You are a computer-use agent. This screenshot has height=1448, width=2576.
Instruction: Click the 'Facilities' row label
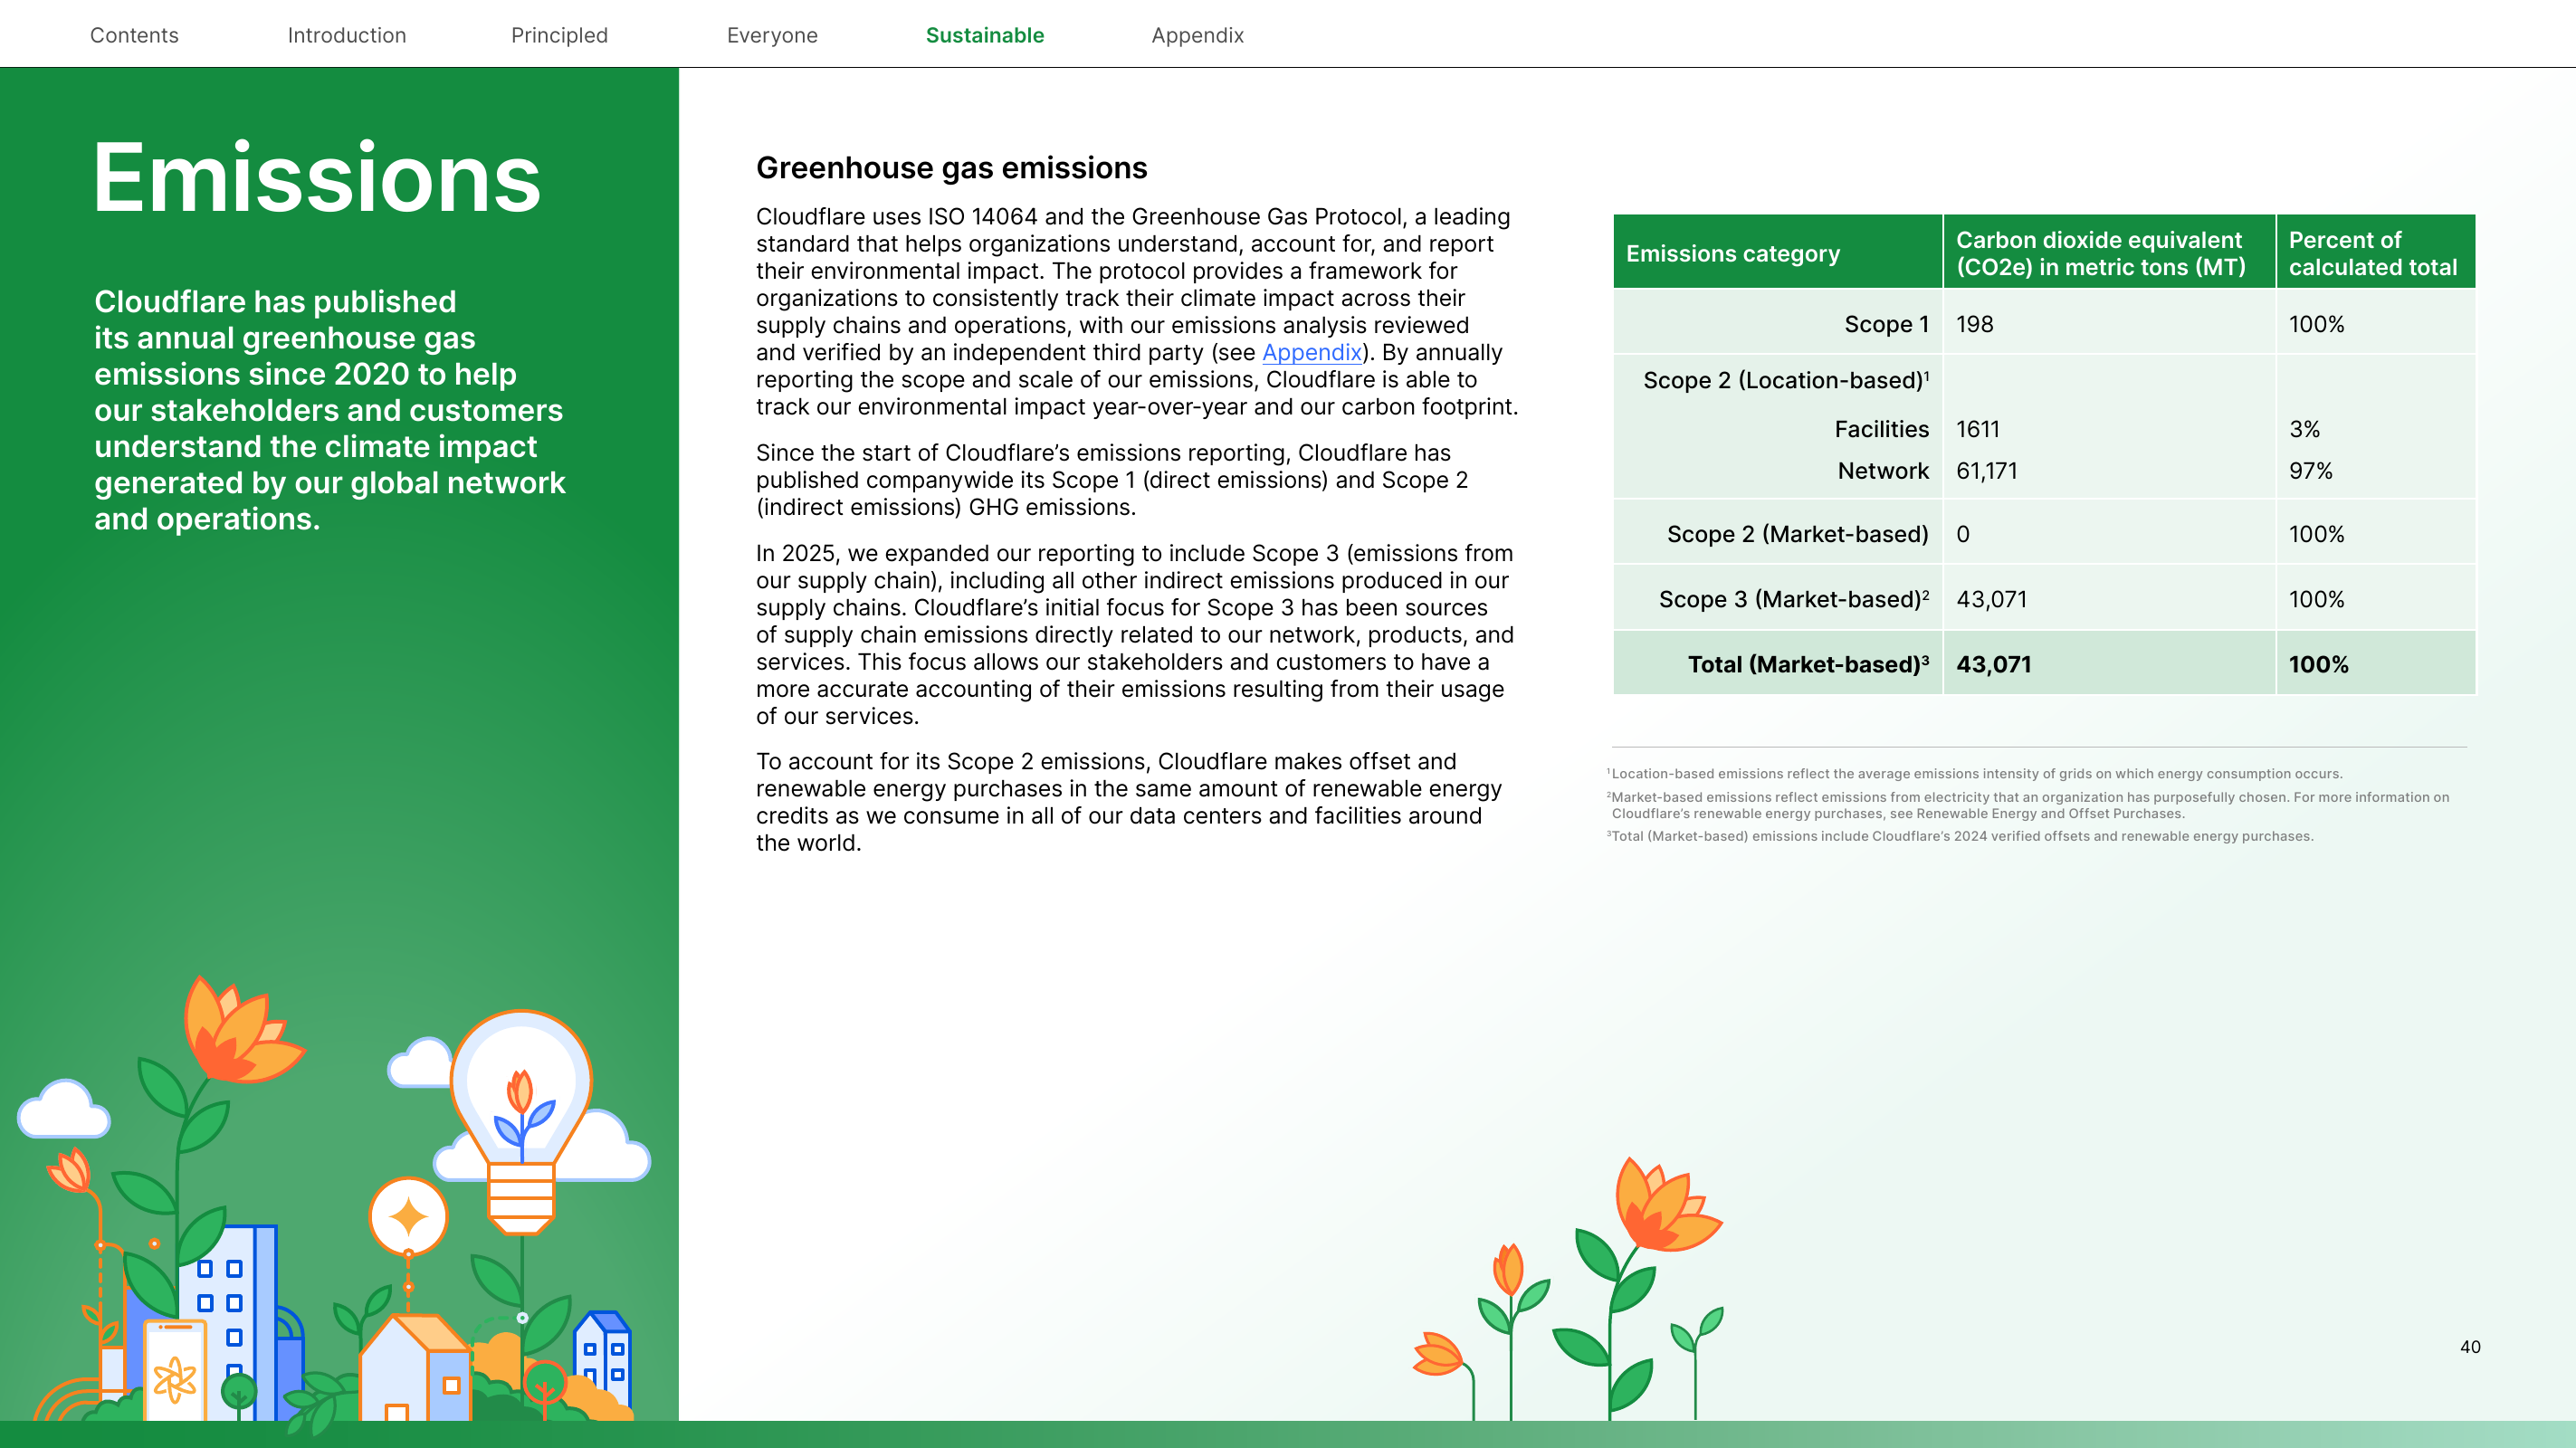pyautogui.click(x=1881, y=429)
